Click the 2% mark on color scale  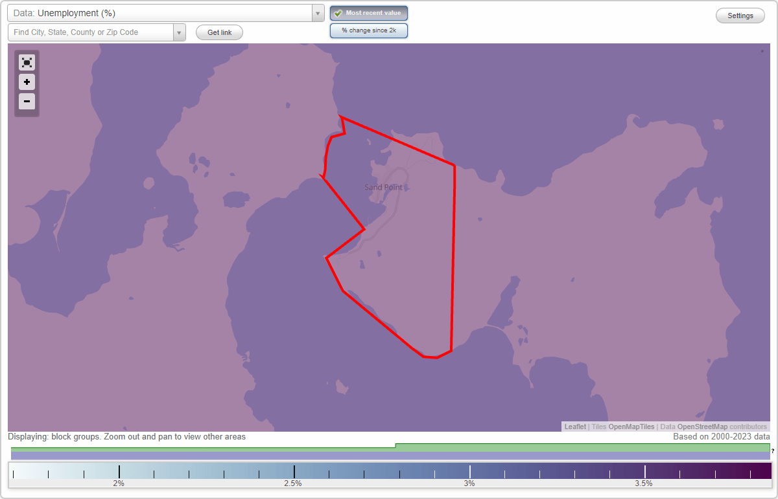tap(119, 483)
